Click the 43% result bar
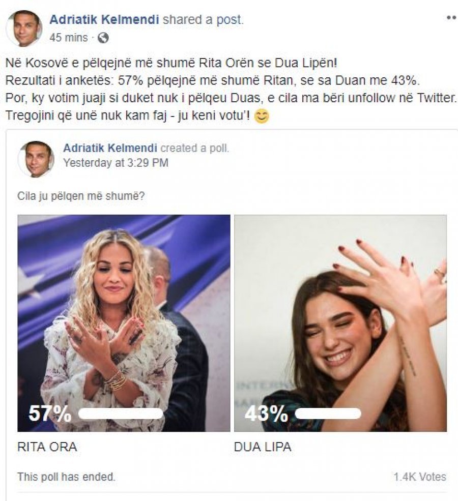Image resolution: width=458 pixels, height=501 pixels. tap(328, 414)
